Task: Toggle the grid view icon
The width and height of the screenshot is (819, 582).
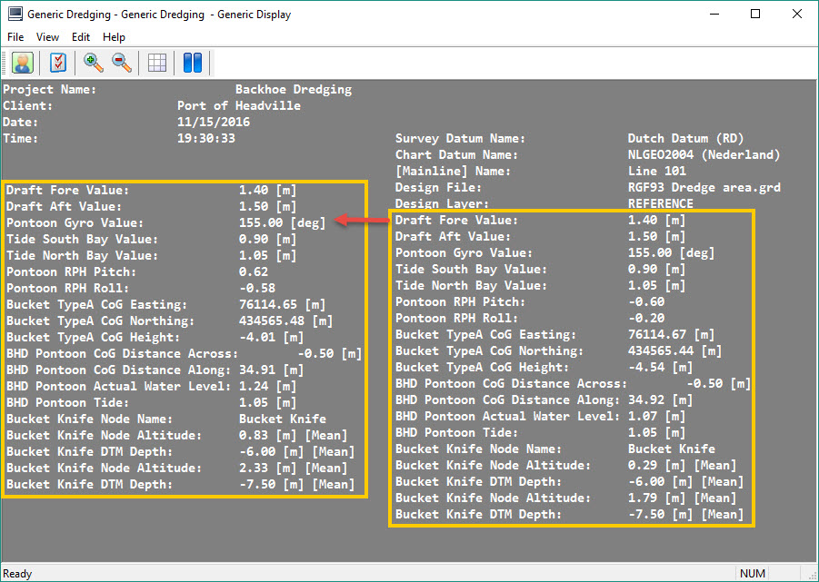Action: point(157,63)
